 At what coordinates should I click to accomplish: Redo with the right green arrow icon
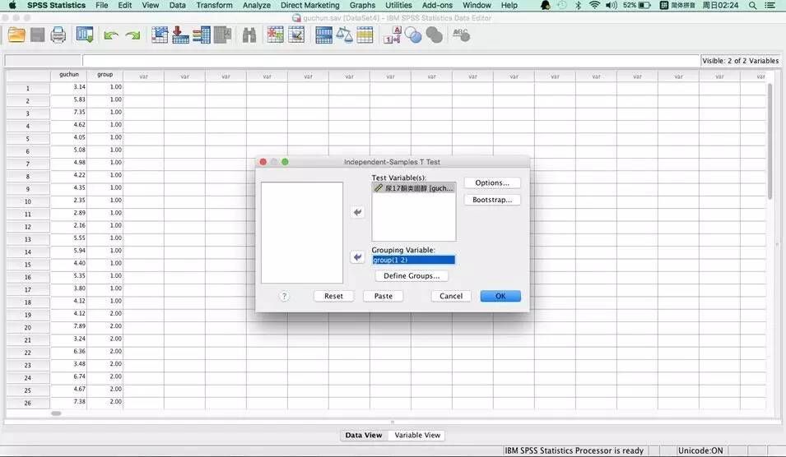click(x=133, y=35)
